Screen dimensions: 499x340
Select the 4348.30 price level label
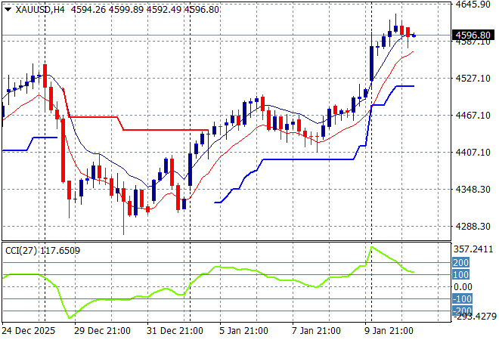coord(476,189)
